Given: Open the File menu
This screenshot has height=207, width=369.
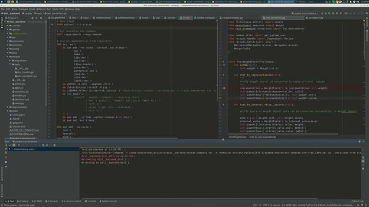Looking at the screenshot, I should [x=2, y=9].
